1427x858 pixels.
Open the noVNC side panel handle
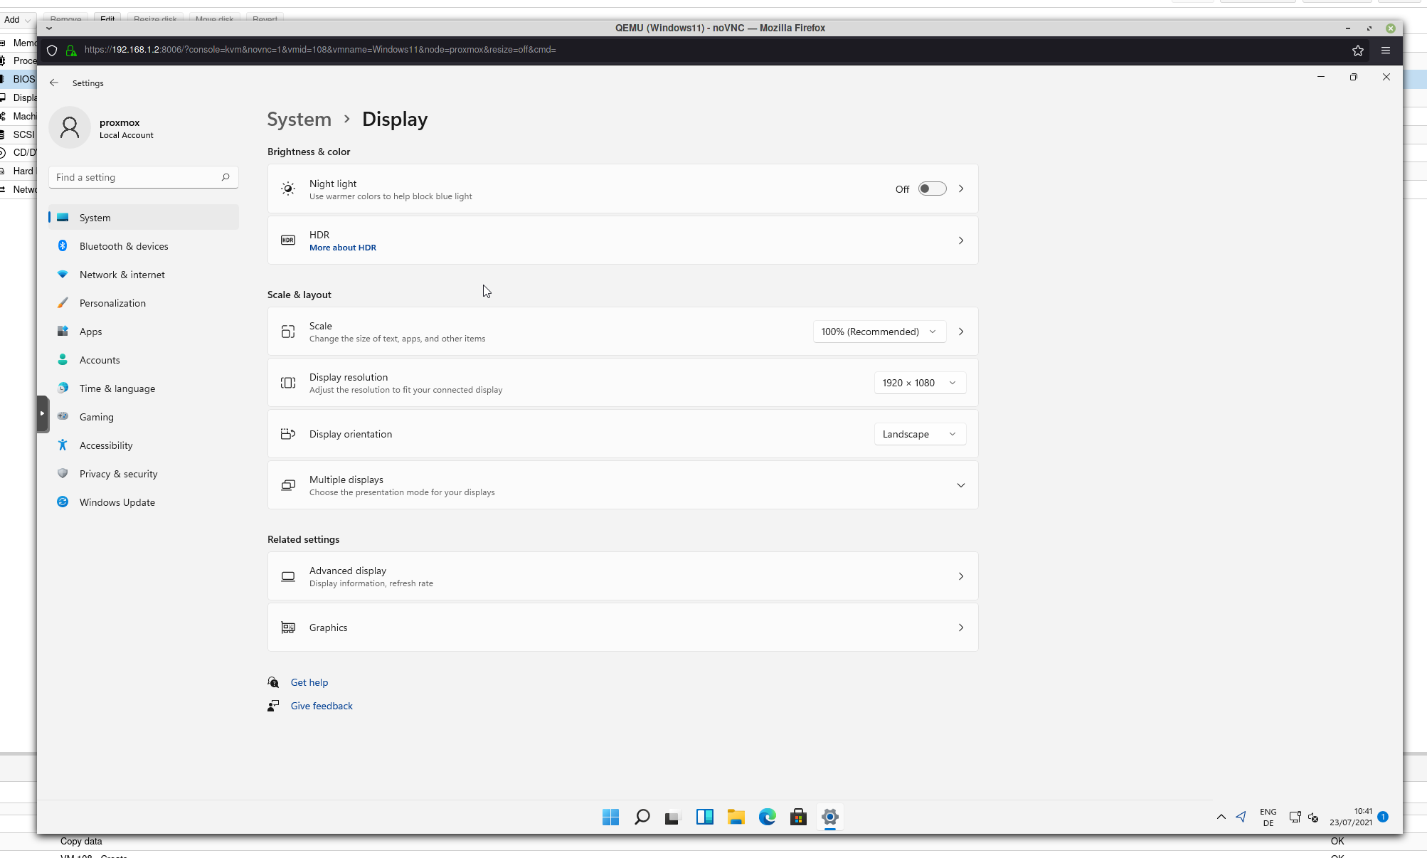[43, 413]
